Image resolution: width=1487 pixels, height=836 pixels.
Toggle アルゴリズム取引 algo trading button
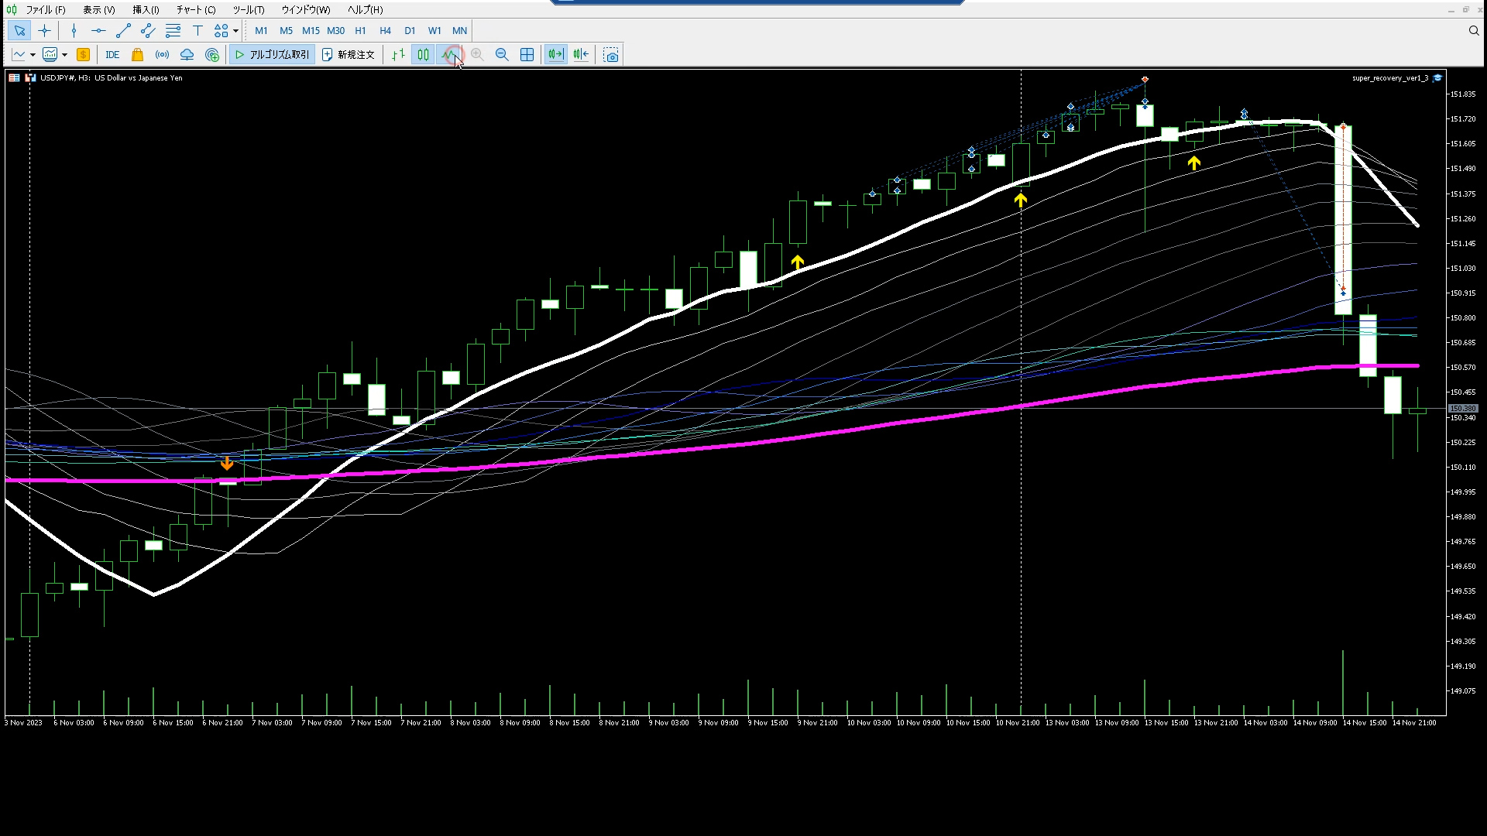272,55
